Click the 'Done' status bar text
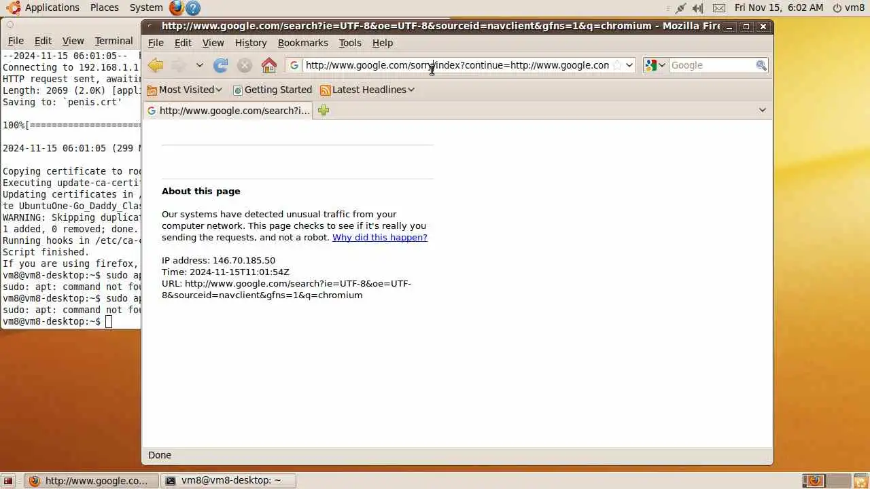This screenshot has height=489, width=870. click(160, 455)
